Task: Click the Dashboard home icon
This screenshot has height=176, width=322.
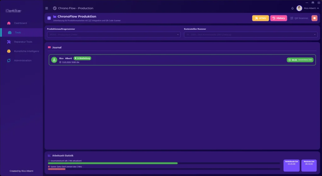Action: [x=9, y=23]
